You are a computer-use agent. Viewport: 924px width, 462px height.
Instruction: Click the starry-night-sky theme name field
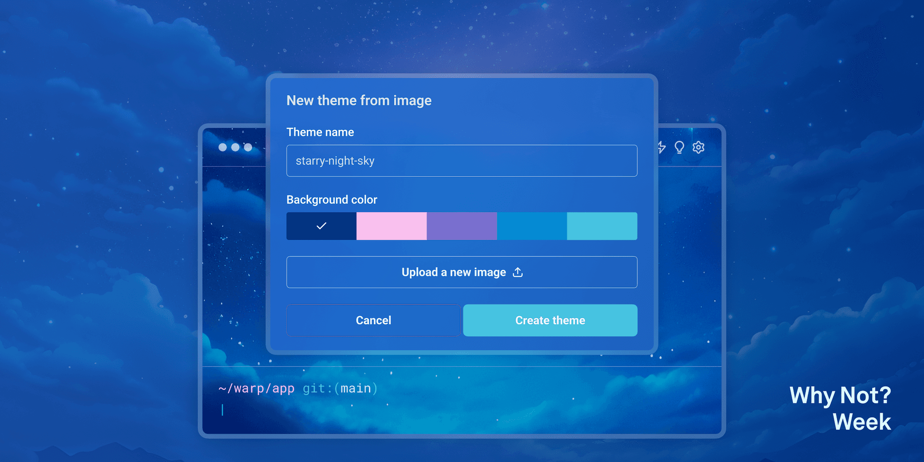(462, 160)
